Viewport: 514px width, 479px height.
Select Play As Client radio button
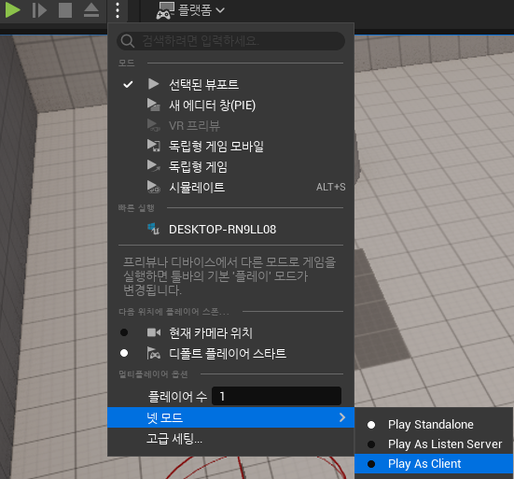pyautogui.click(x=371, y=464)
